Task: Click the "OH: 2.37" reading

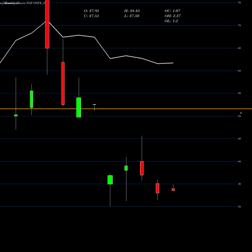Action: 173,16
